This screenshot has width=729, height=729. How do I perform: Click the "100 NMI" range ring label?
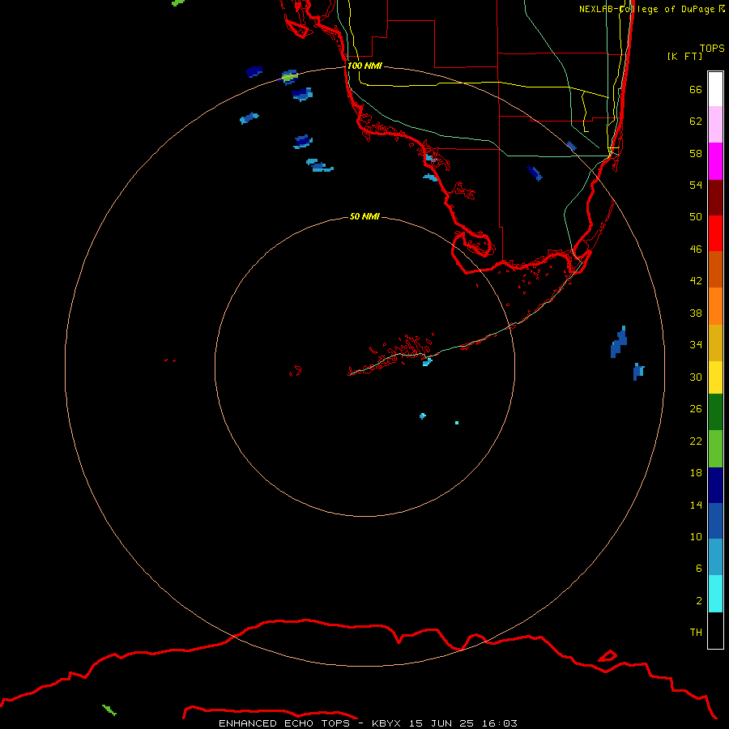point(364,66)
